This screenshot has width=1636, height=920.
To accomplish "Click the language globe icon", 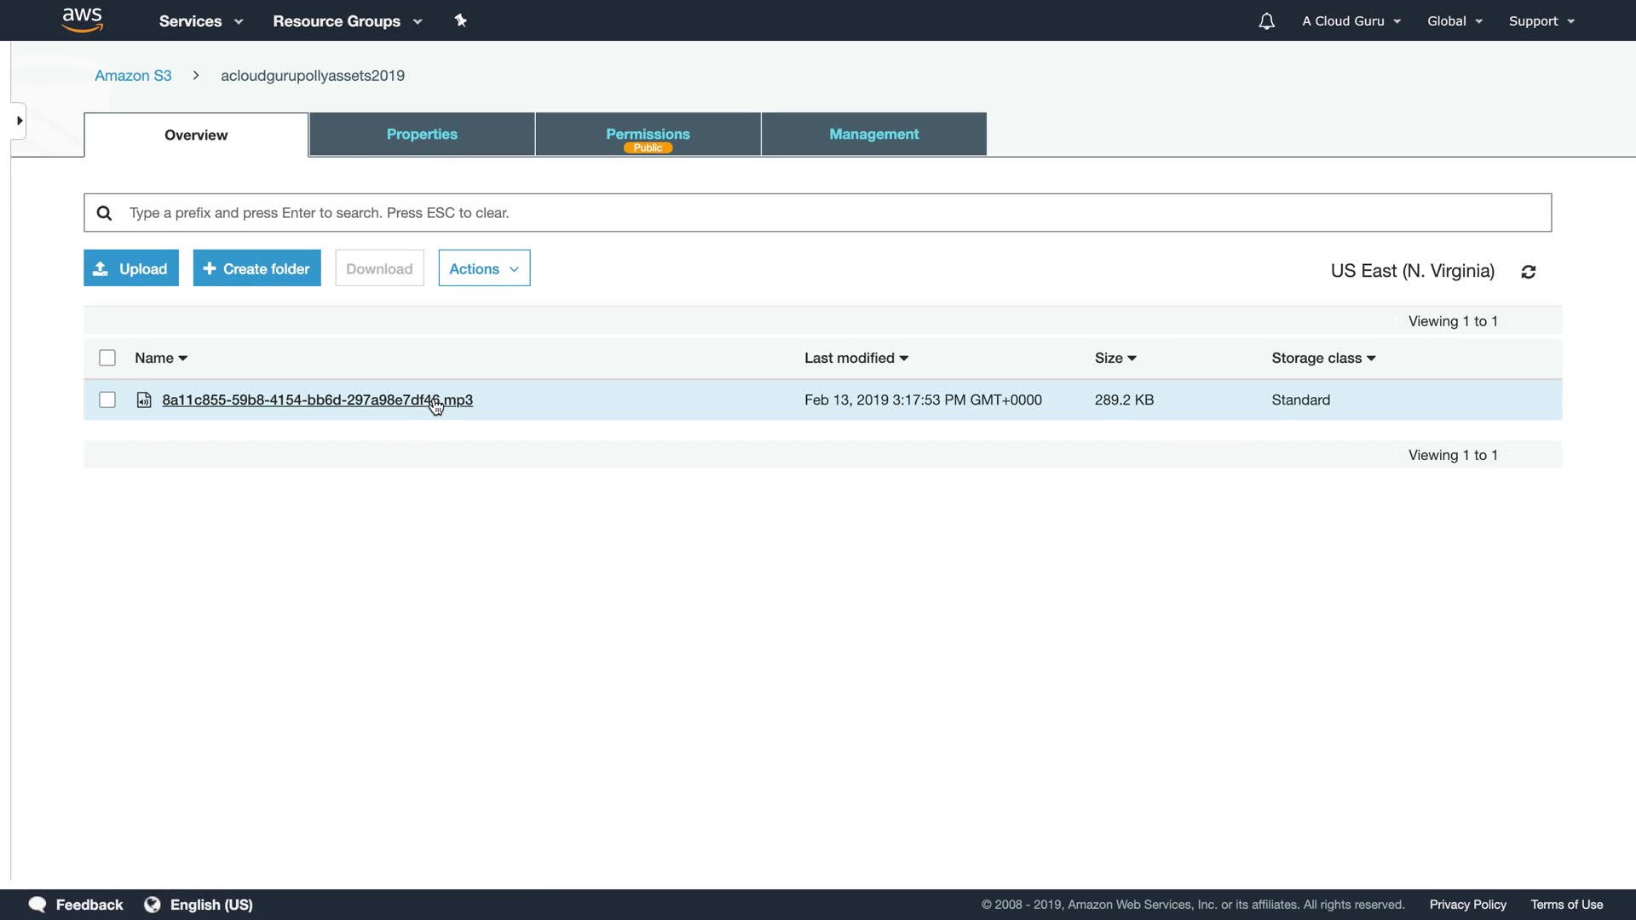I will 153,905.
